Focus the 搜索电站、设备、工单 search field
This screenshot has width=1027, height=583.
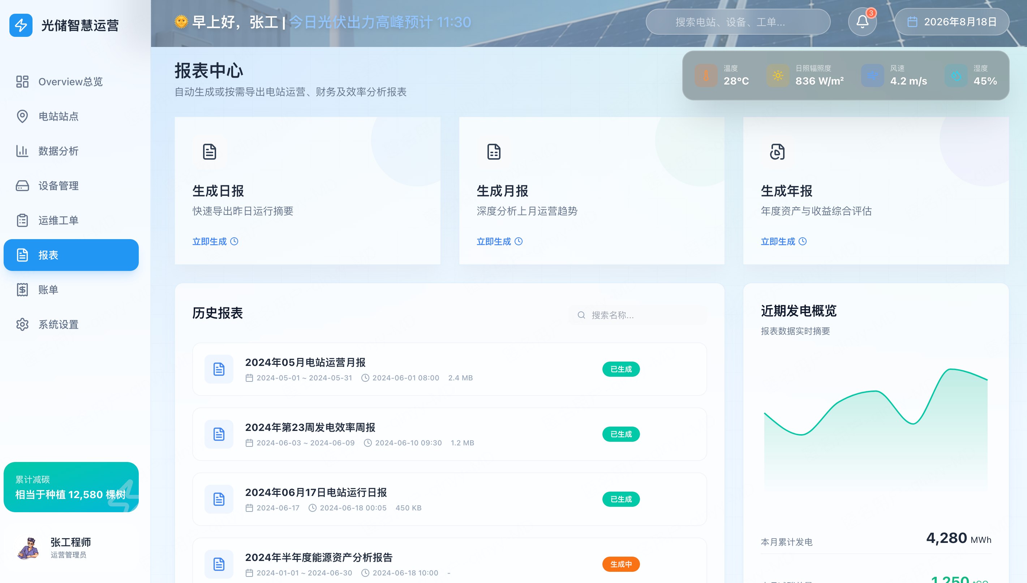click(x=738, y=22)
